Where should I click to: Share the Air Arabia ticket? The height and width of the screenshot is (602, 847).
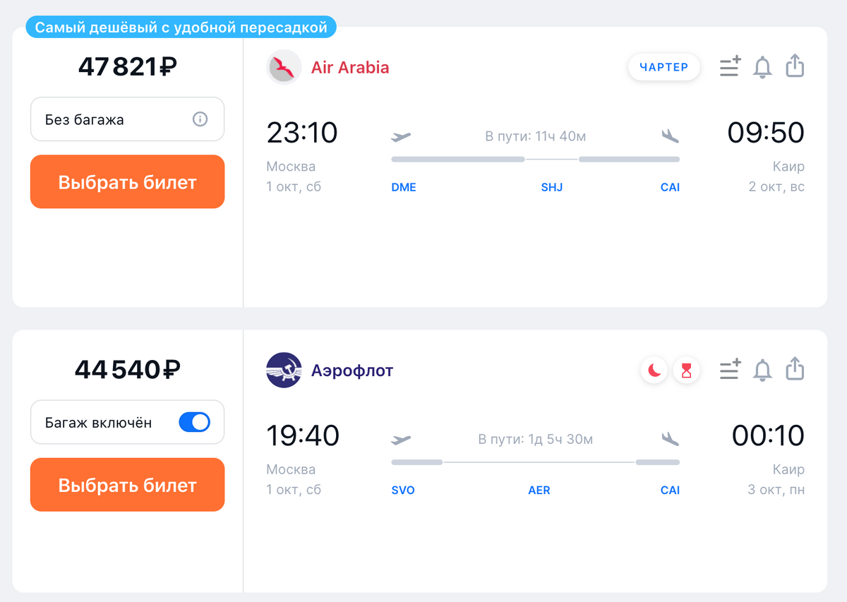pyautogui.click(x=795, y=66)
